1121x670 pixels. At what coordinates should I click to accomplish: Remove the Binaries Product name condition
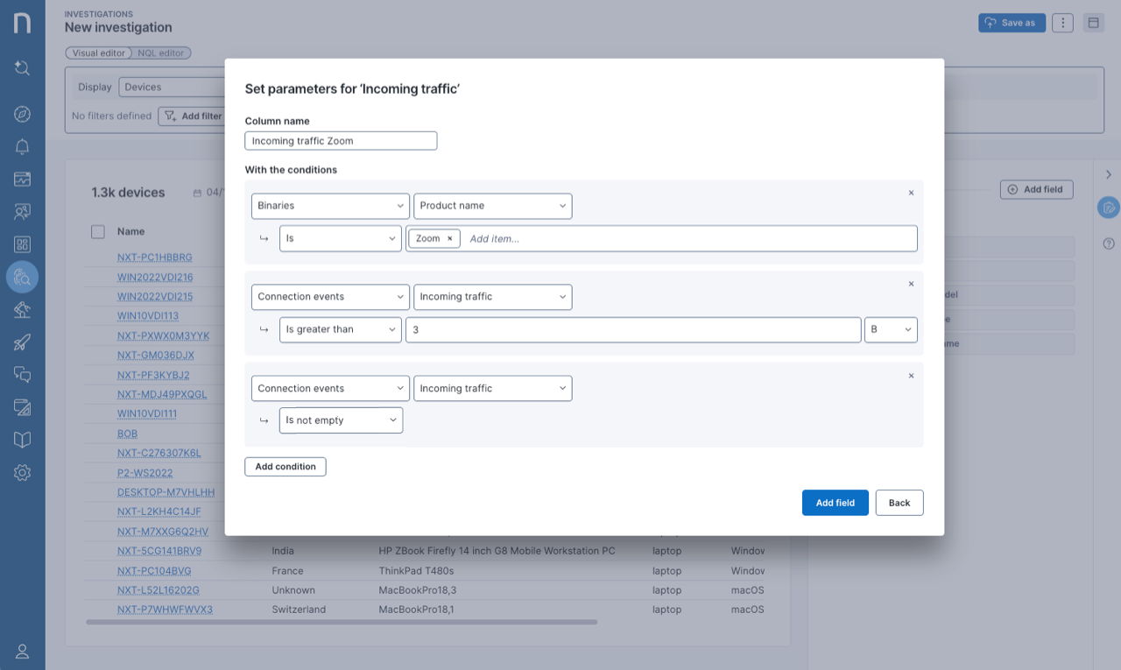click(911, 193)
